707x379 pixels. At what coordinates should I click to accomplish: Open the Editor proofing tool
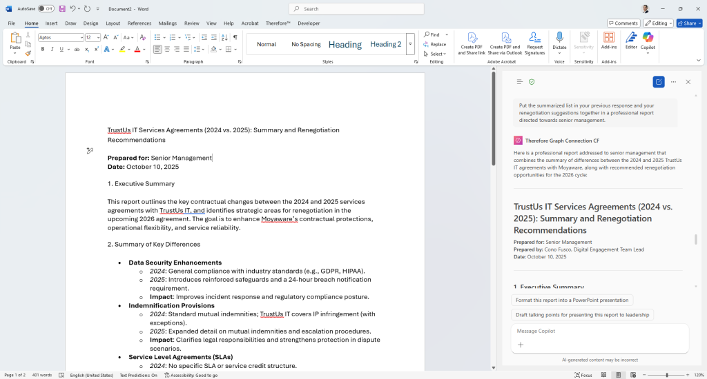(x=631, y=37)
